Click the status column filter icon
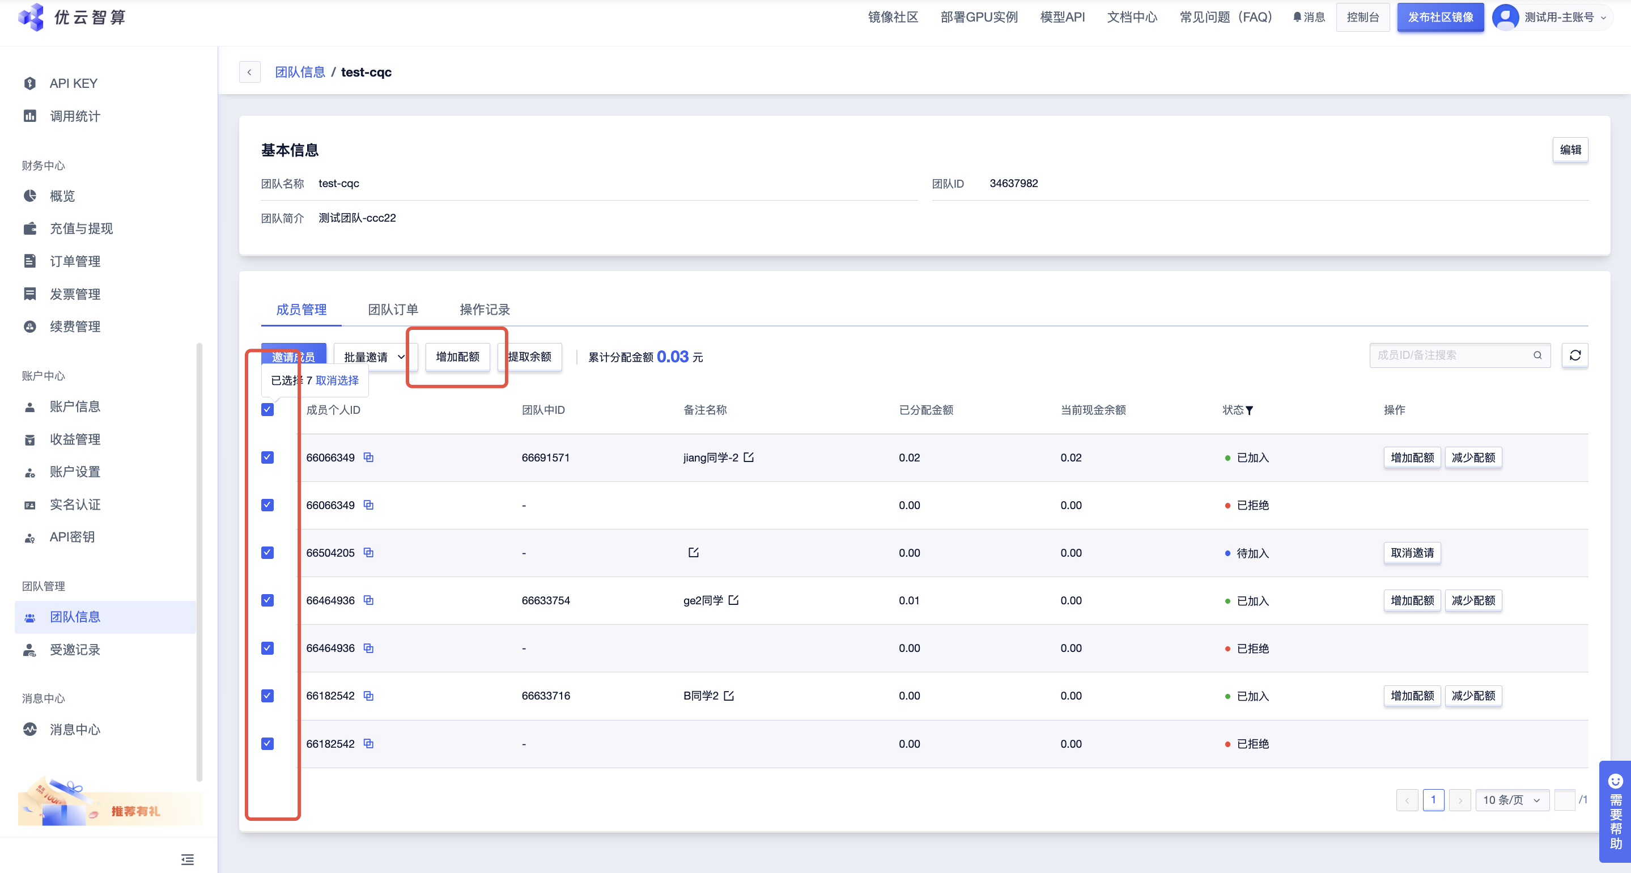Screen dimensions: 1631x873 1249,410
